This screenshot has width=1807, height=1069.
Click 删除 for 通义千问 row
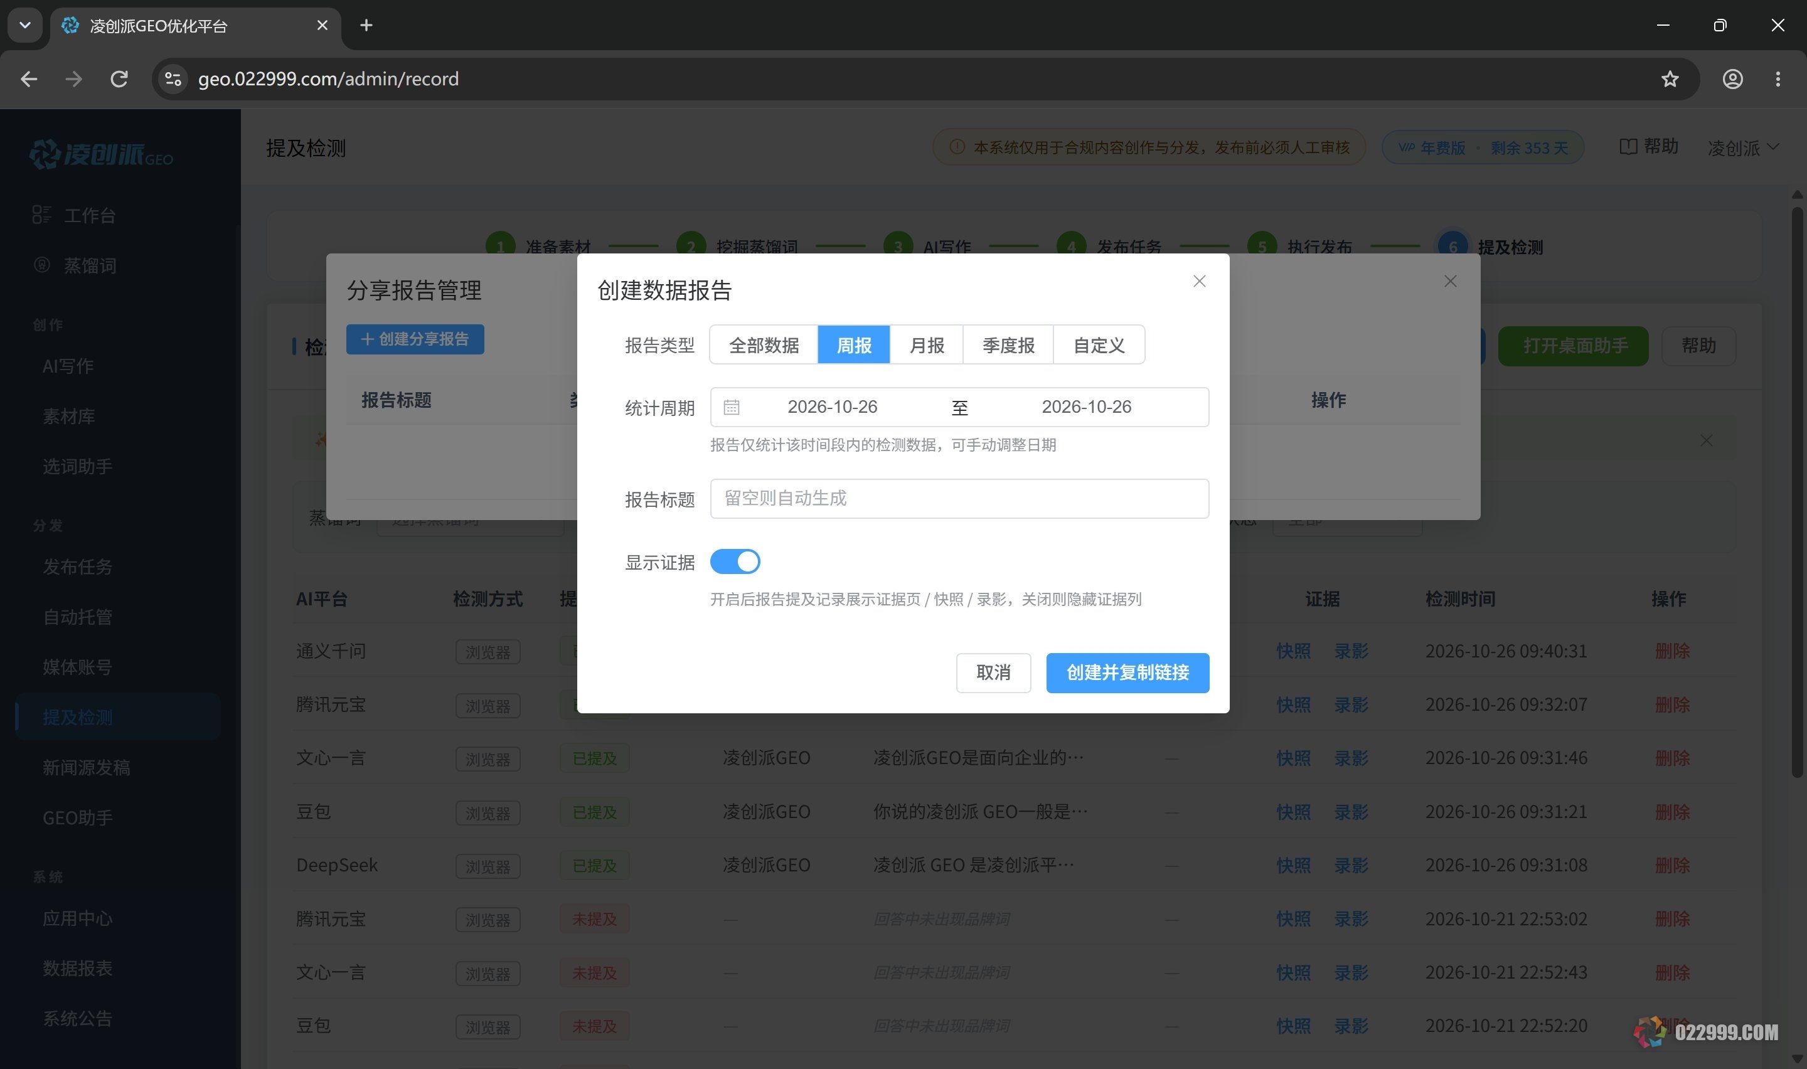[x=1672, y=651]
